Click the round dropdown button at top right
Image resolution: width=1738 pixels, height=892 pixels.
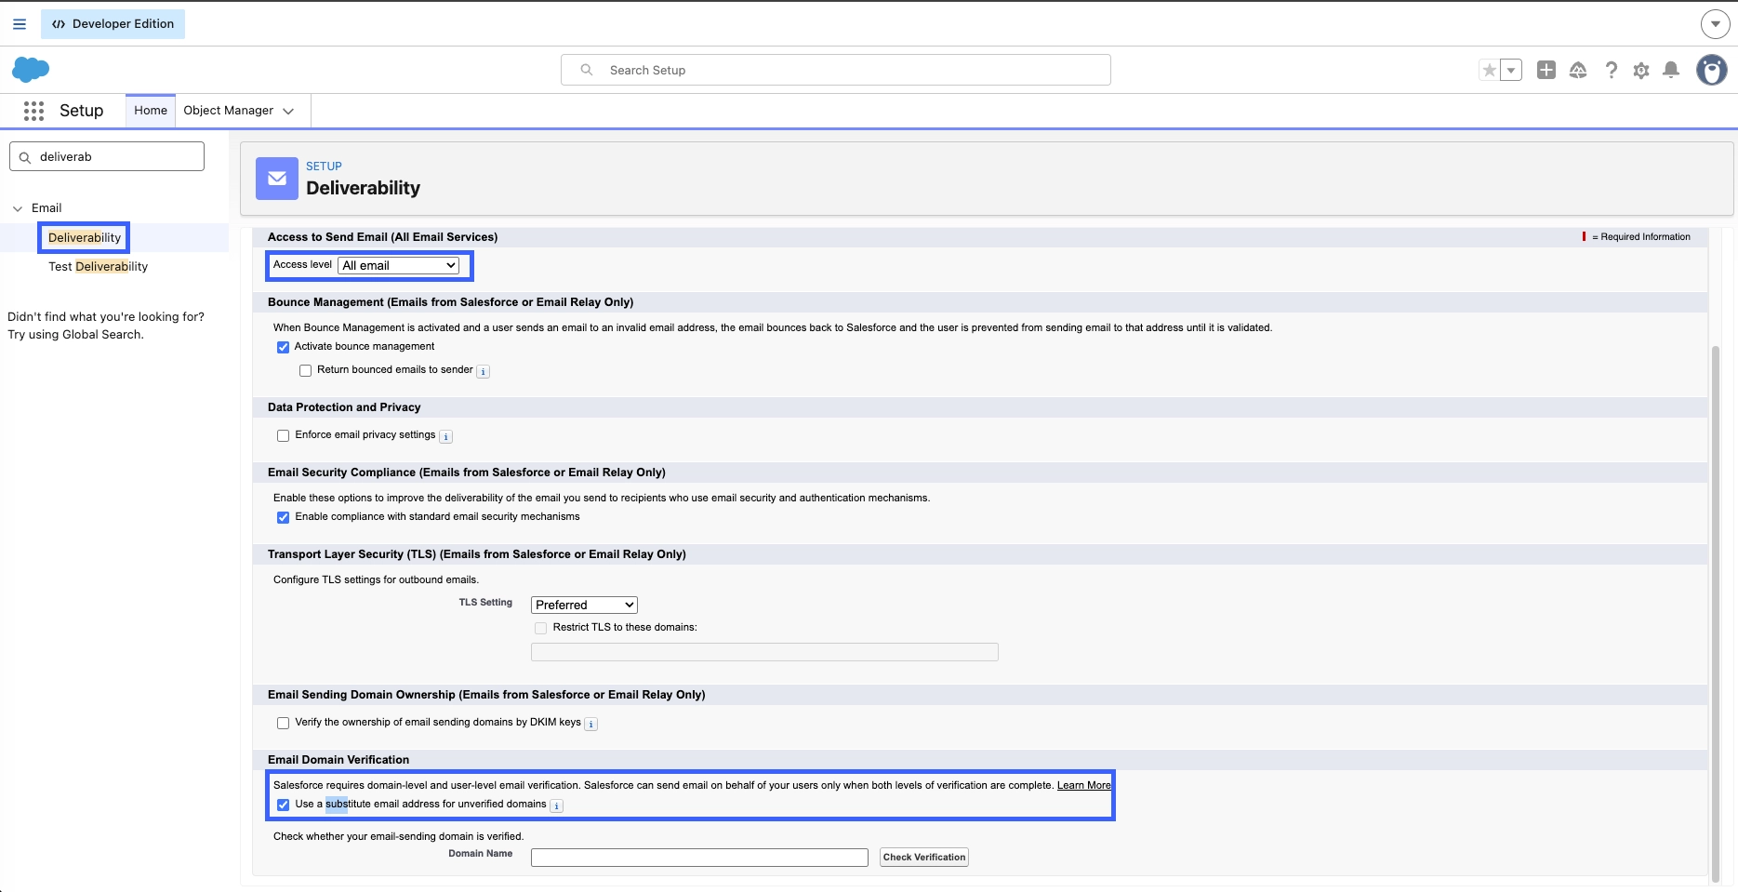click(1716, 24)
